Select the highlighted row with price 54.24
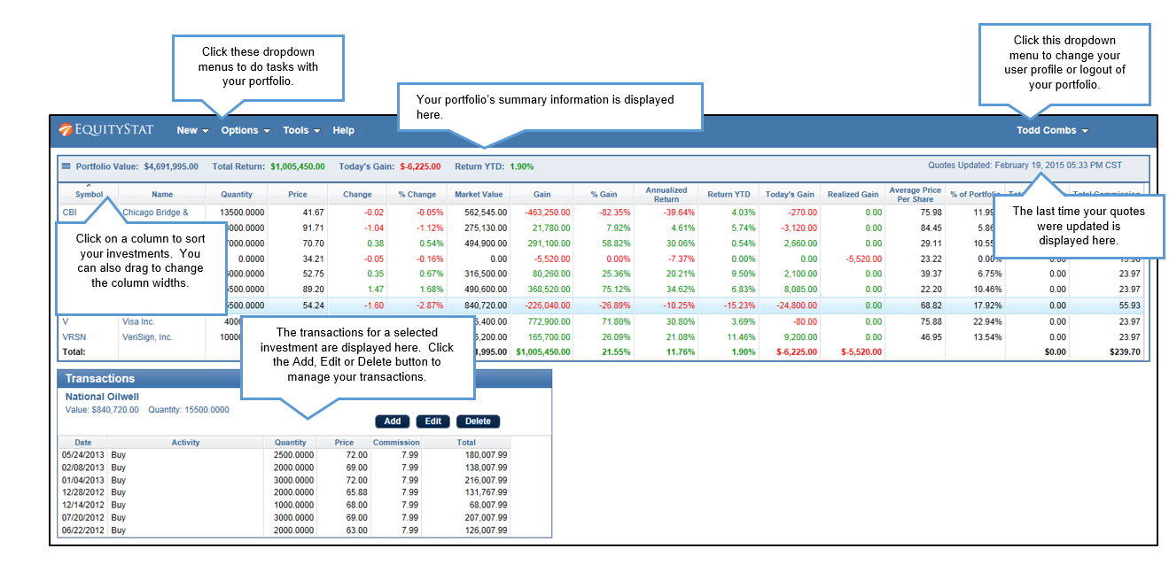The image size is (1169, 564). [603, 305]
